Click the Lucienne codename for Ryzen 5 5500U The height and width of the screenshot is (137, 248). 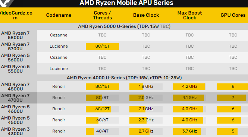click(59, 68)
